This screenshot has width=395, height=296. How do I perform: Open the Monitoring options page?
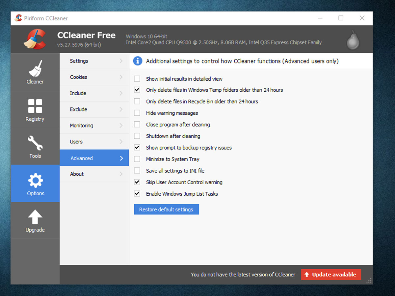(x=94, y=125)
